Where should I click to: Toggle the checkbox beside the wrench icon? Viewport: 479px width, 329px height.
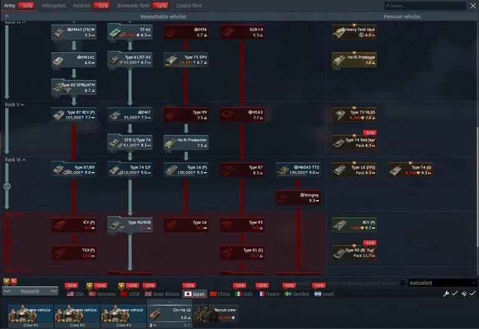click(455, 293)
